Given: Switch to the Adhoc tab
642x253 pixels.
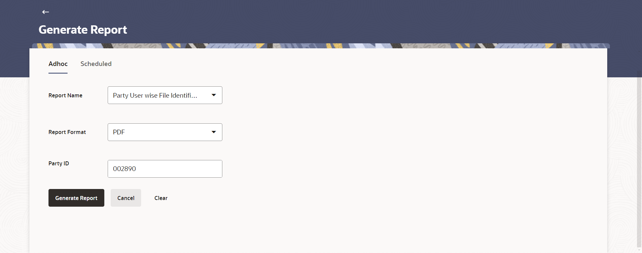Looking at the screenshot, I should [58, 64].
